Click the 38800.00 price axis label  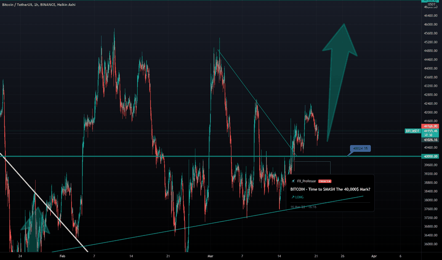click(x=431, y=182)
